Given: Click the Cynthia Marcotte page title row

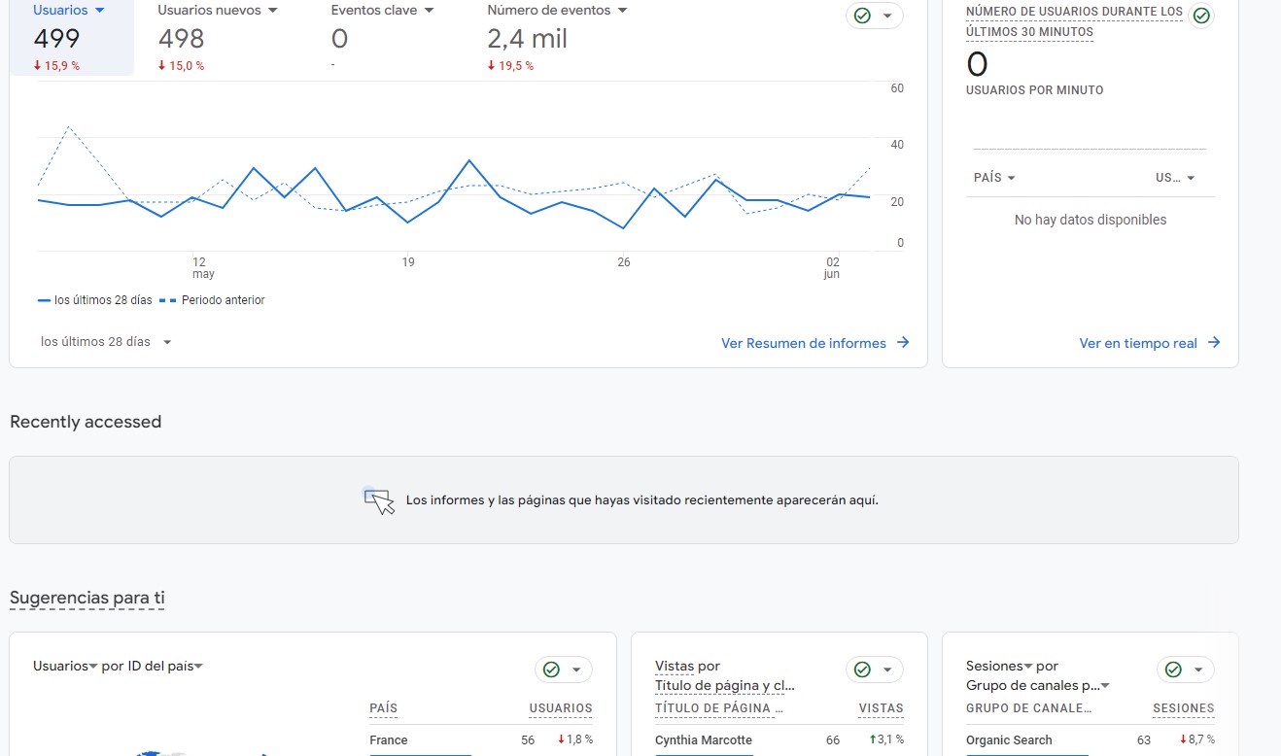Looking at the screenshot, I should (x=779, y=740).
